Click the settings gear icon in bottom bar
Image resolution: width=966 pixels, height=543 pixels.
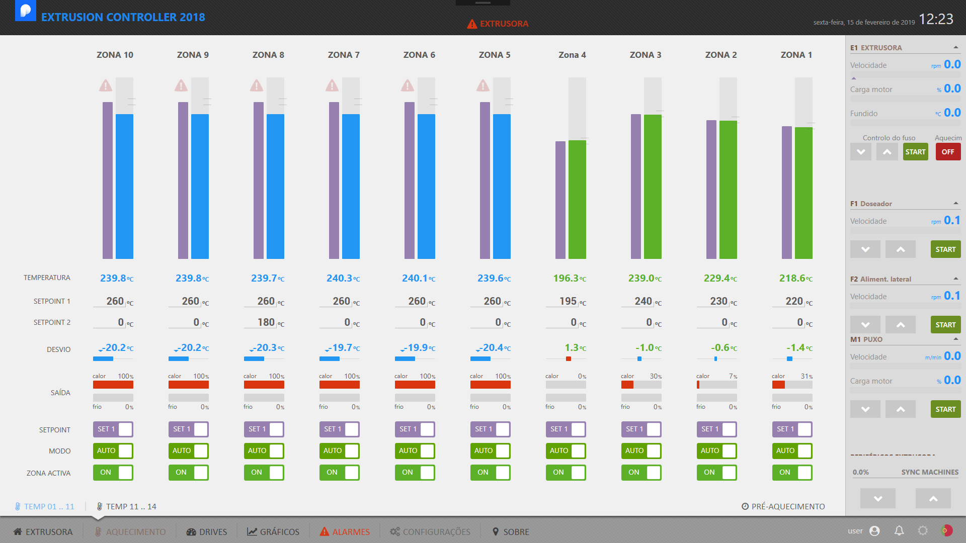(923, 531)
